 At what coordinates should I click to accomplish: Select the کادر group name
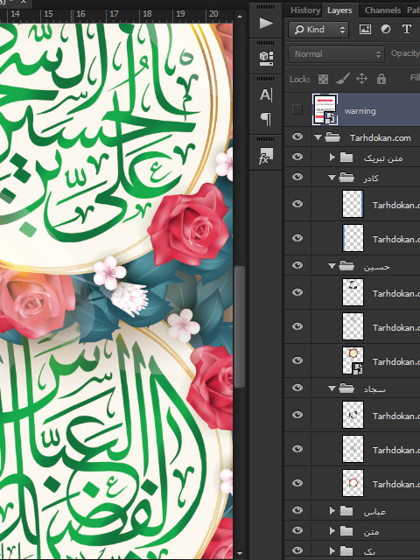click(371, 178)
